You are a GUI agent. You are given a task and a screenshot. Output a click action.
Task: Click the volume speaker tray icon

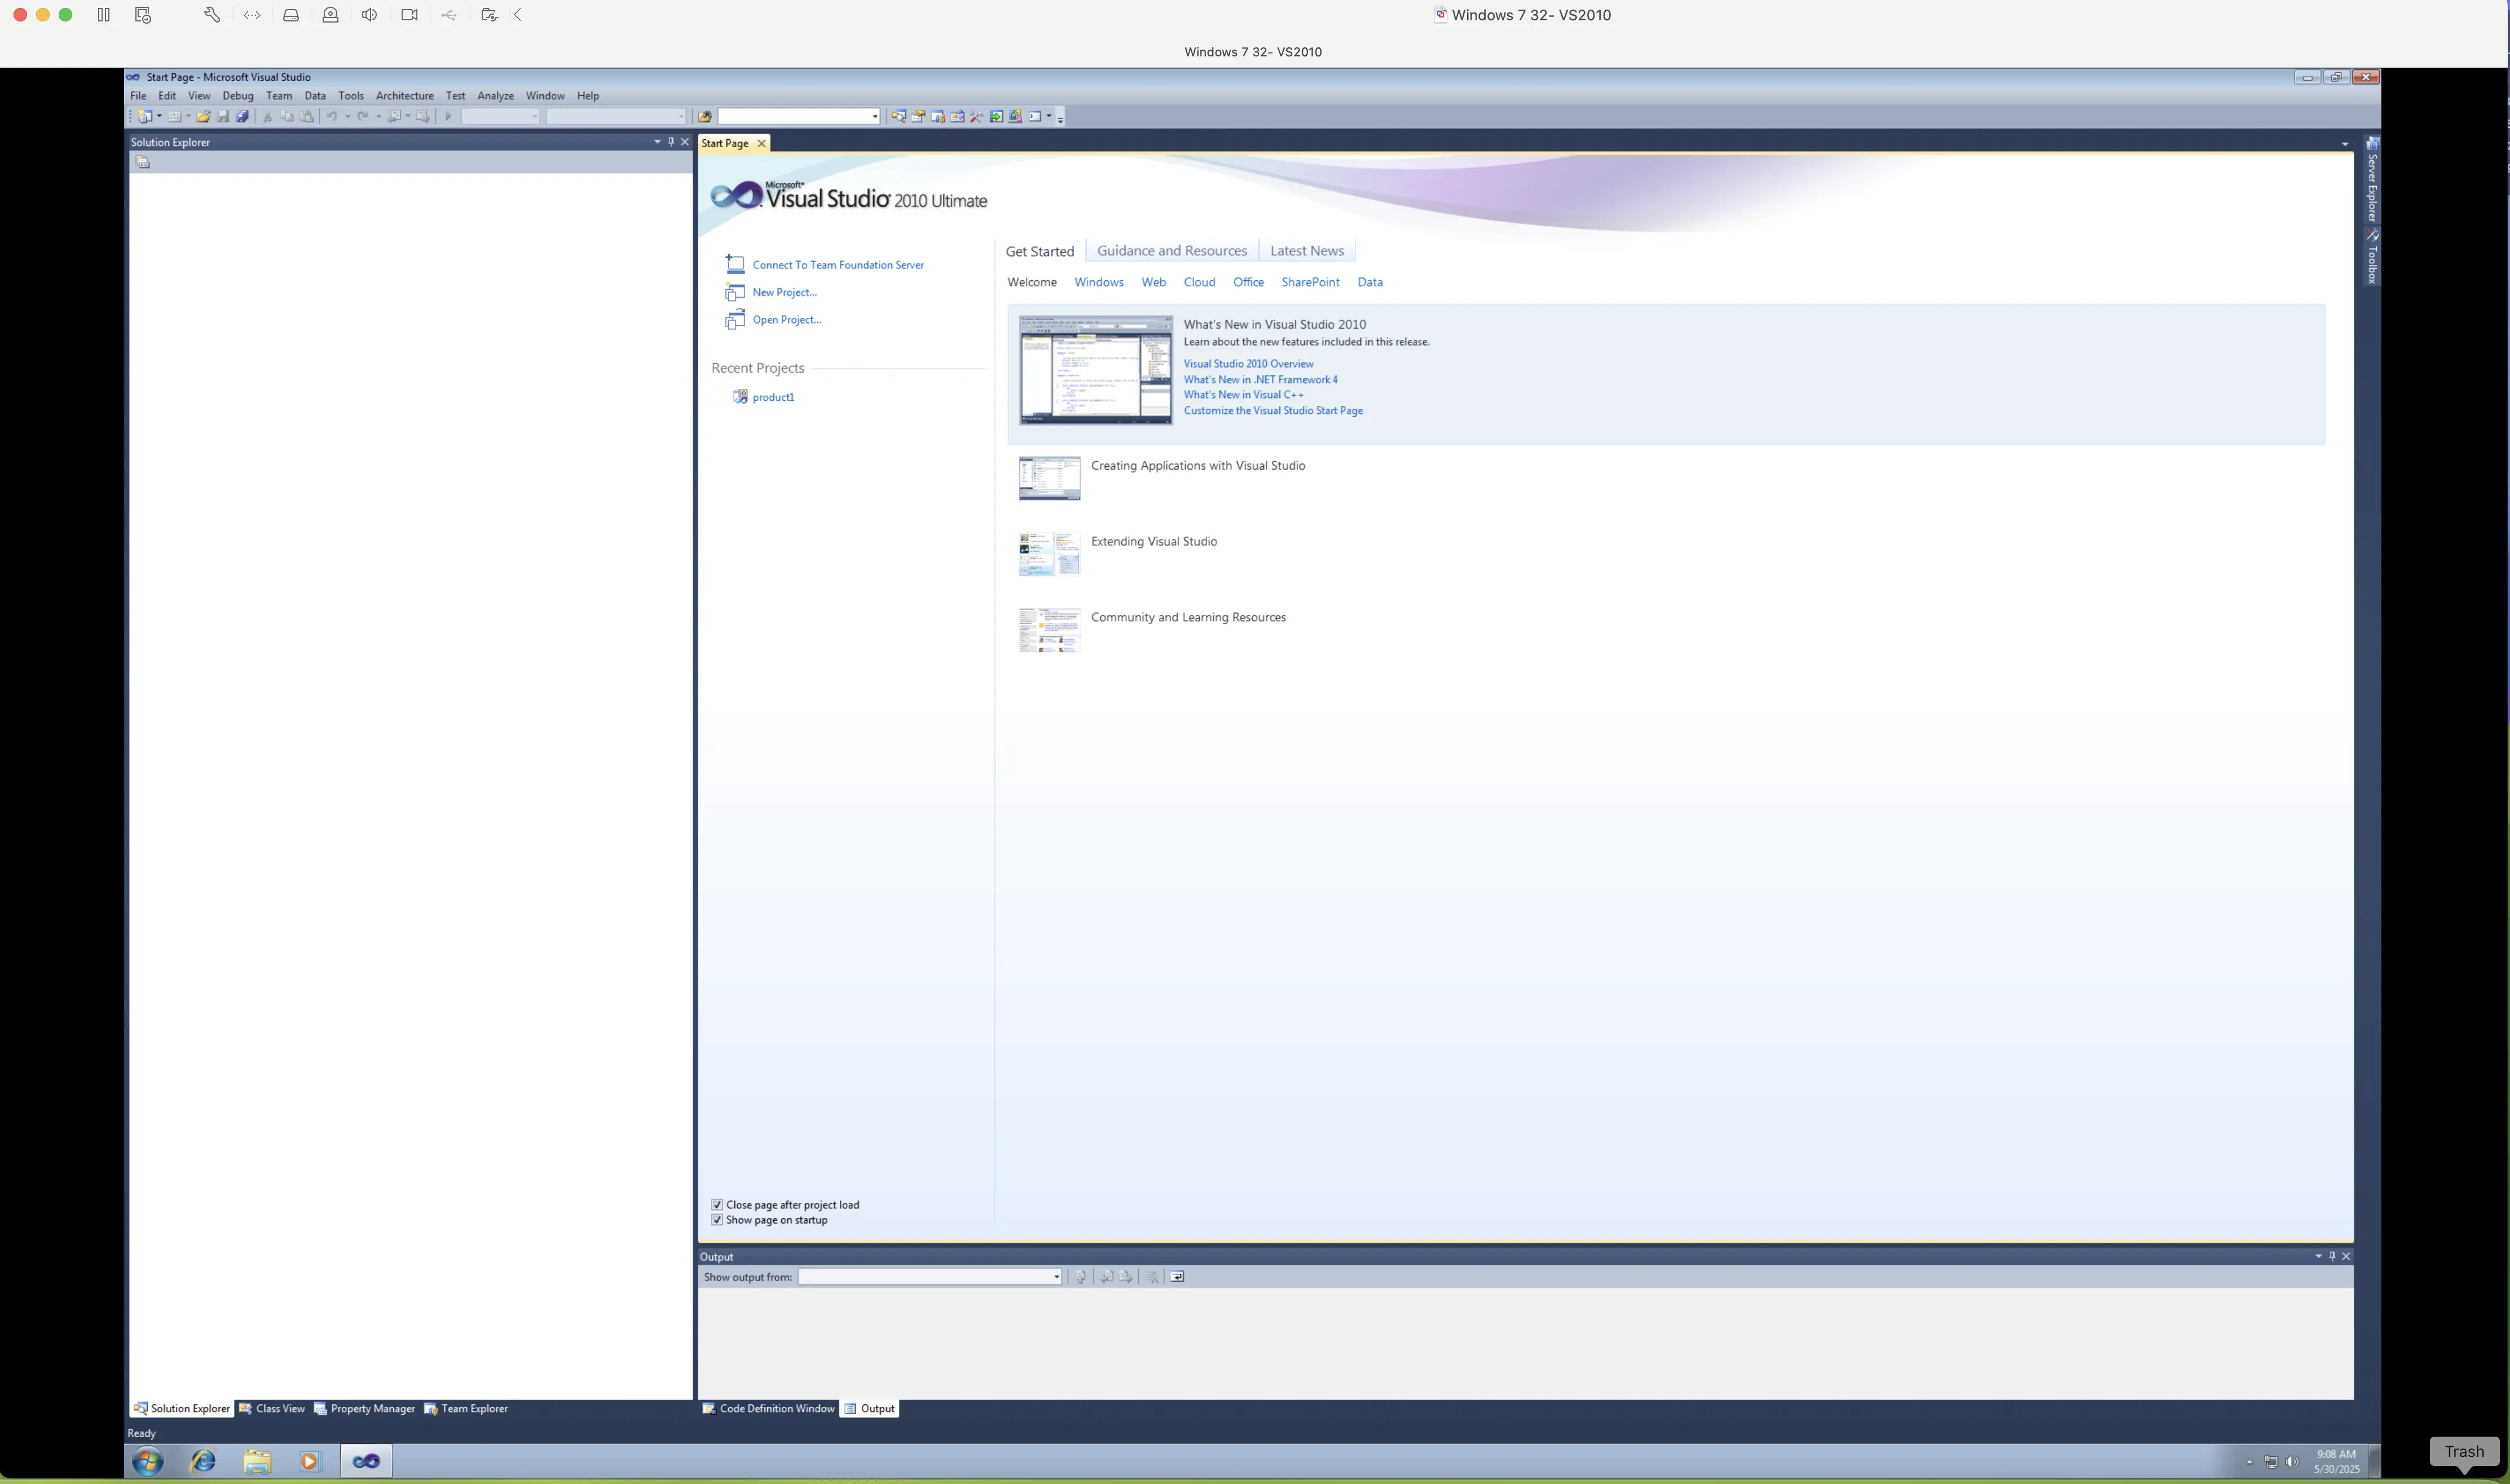(2292, 1462)
